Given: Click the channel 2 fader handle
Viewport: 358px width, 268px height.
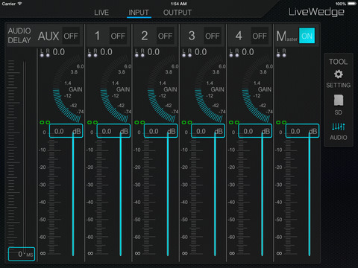Looking at the screenshot, I should (x=160, y=131).
